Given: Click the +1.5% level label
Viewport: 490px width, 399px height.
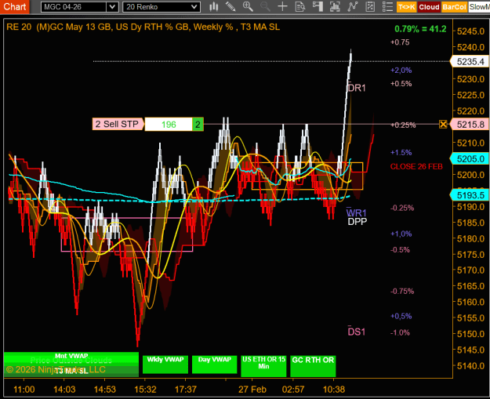Looking at the screenshot, I should (x=401, y=153).
